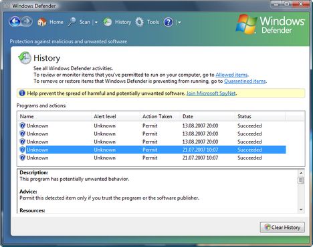The width and height of the screenshot is (313, 247).
Task: Click the History clock icon in toolbar
Action: click(x=108, y=22)
